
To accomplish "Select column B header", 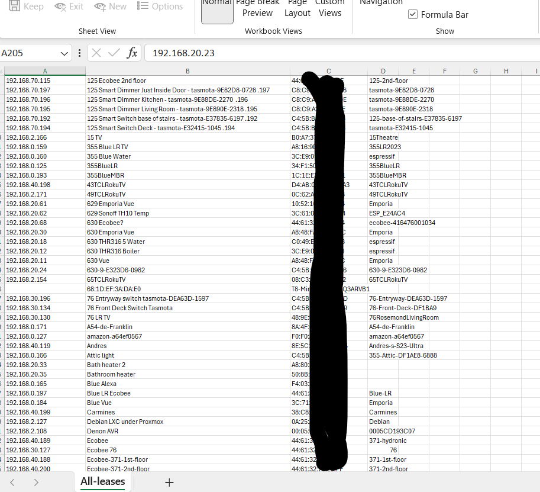I will click(x=187, y=71).
